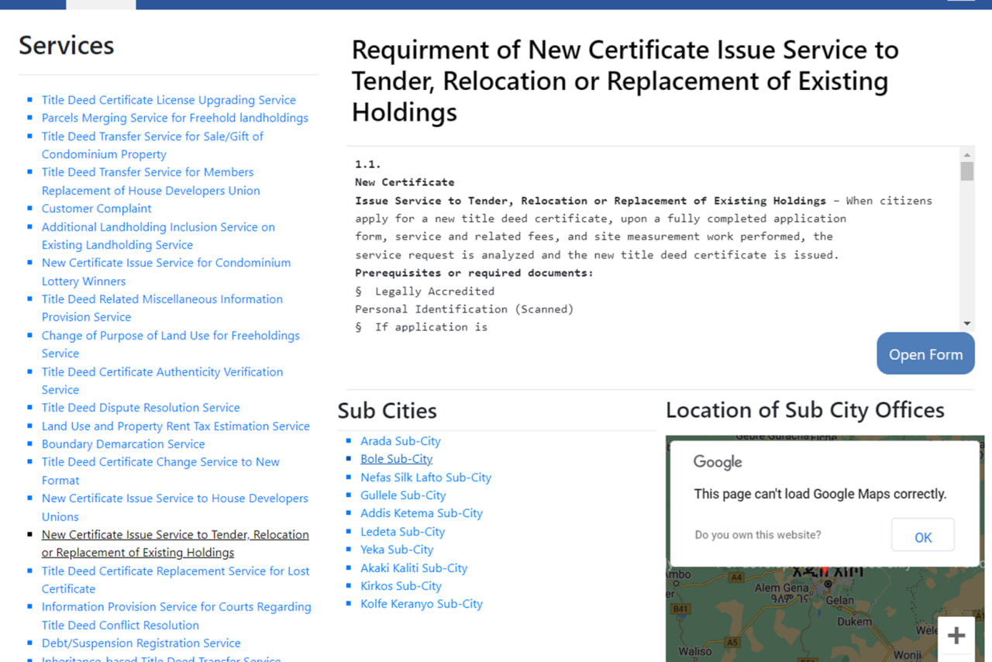The image size is (992, 662).
Task: Open Title Deed Certificate Replacement for Lost Certificate
Action: click(x=175, y=580)
